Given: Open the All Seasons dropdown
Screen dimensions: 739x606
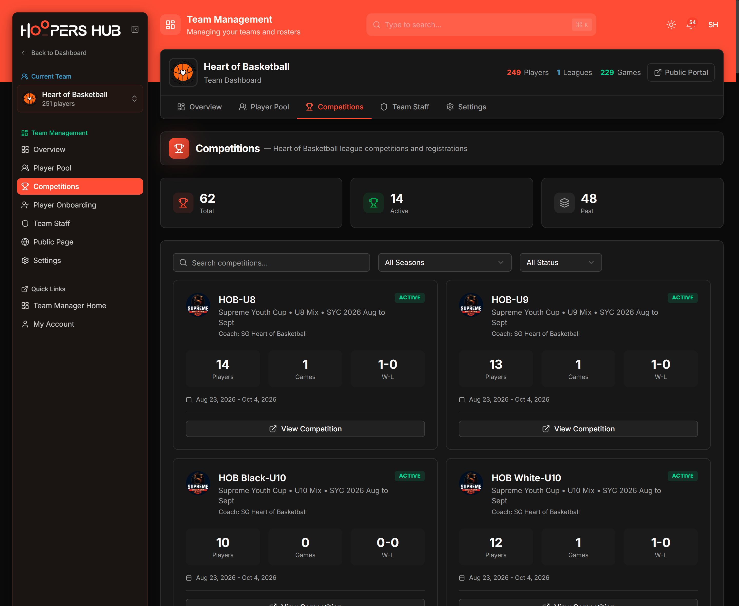Looking at the screenshot, I should pos(445,262).
